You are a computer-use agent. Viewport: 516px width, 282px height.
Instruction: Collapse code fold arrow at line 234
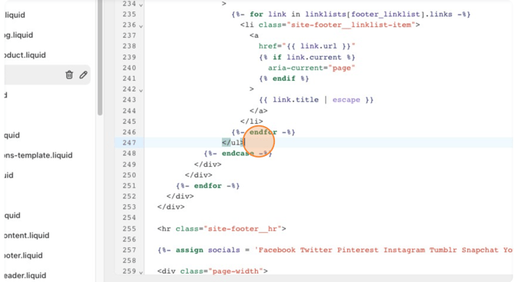[141, 5]
